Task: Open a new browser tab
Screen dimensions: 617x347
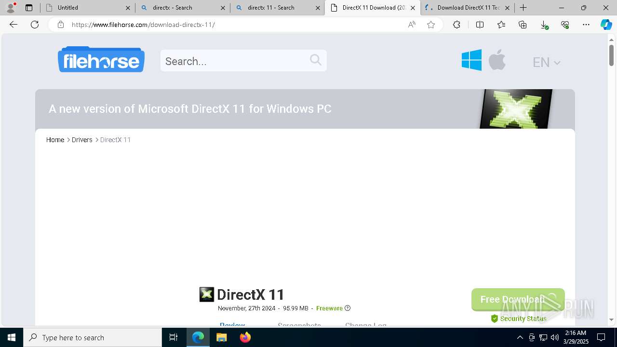Action: [523, 8]
